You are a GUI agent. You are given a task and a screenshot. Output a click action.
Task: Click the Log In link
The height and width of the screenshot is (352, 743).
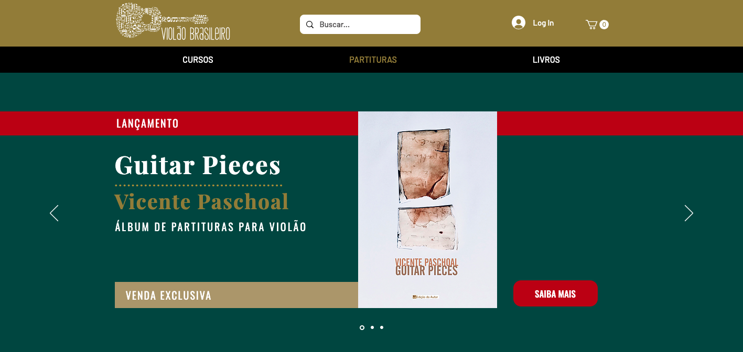click(x=543, y=23)
